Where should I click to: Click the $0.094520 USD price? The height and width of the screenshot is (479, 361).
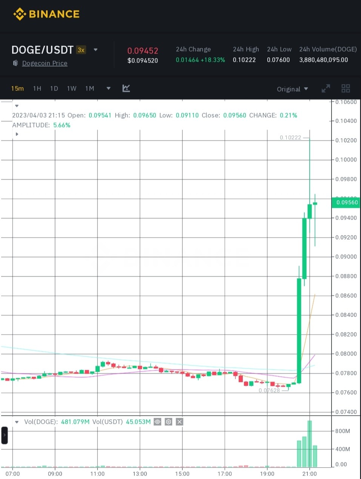[143, 60]
